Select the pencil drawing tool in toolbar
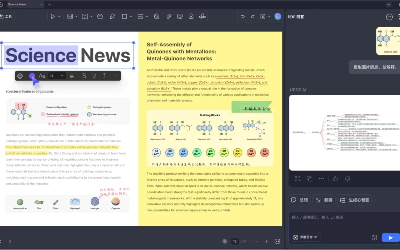400x250 pixels. 112,16
